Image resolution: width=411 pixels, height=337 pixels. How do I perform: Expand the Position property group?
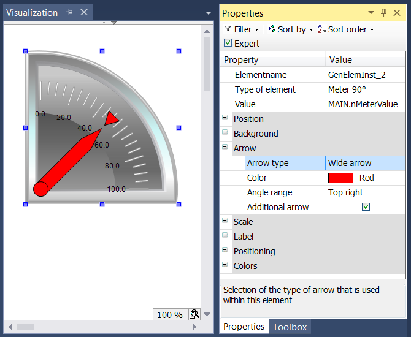point(225,117)
